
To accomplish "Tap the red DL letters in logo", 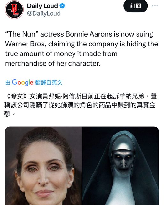I will pos(14,9).
